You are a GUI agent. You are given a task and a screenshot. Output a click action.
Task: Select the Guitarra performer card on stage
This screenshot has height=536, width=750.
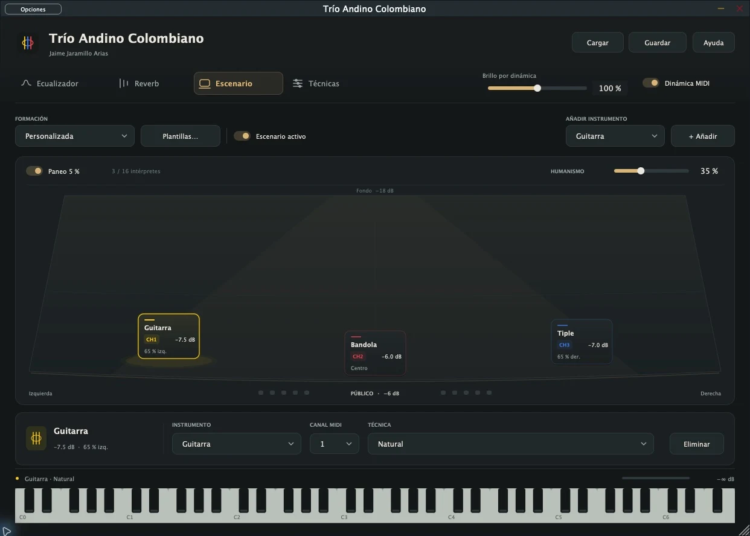point(168,336)
